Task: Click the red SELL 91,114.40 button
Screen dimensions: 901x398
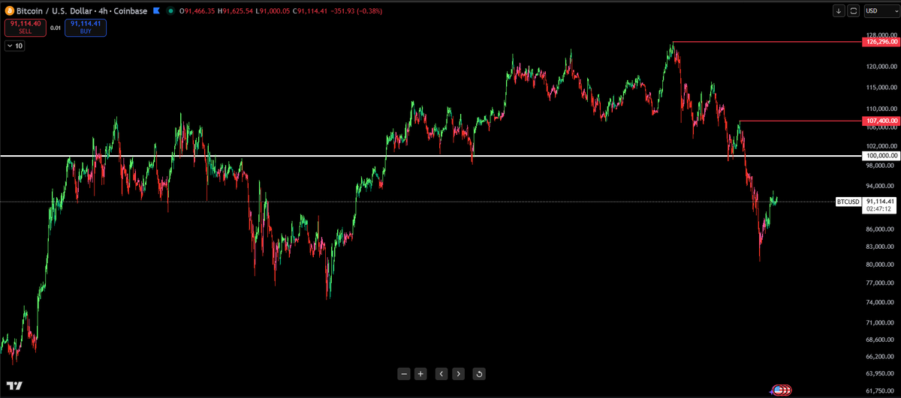Action: [x=27, y=28]
